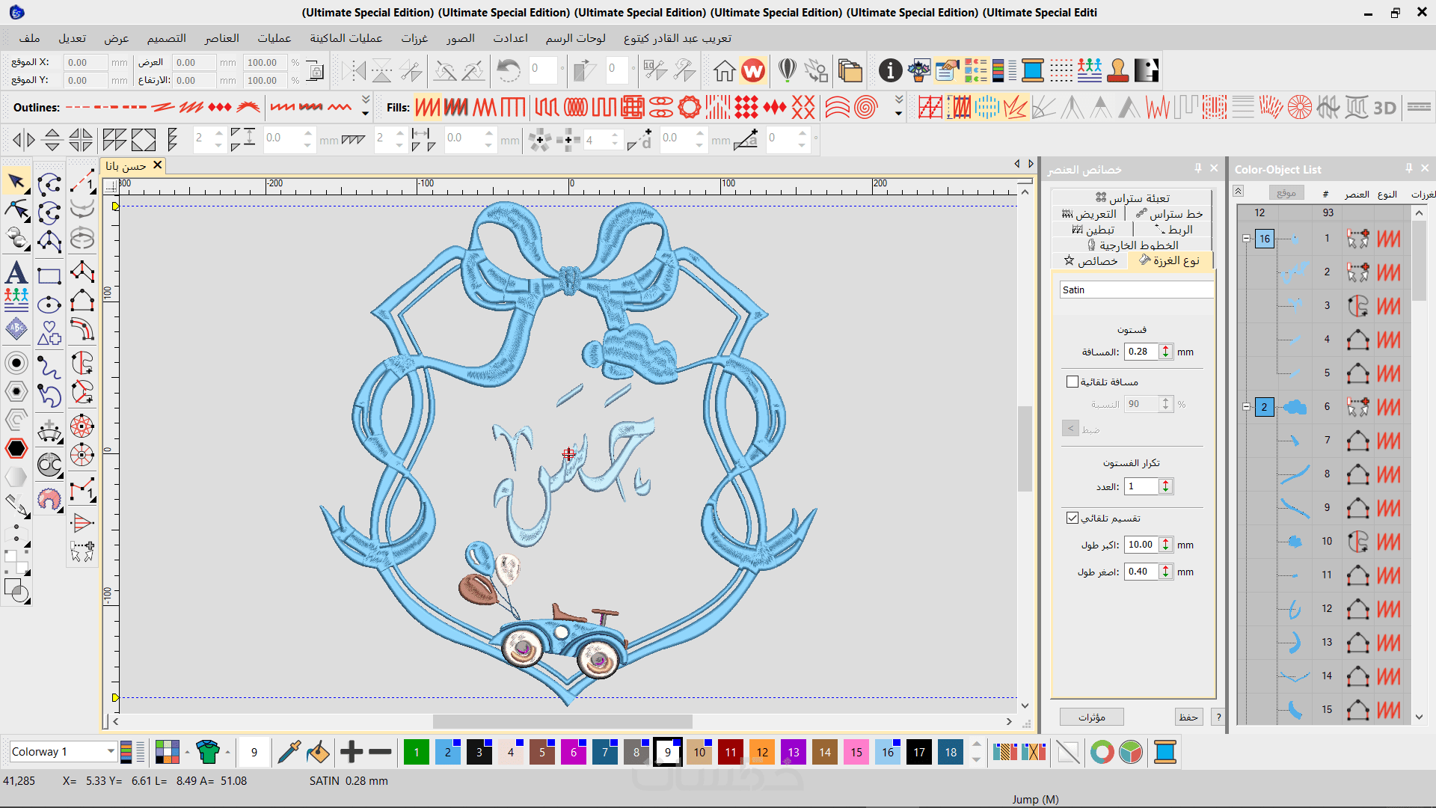Open the info icon in toolbar
The image size is (1436, 808).
[890, 70]
